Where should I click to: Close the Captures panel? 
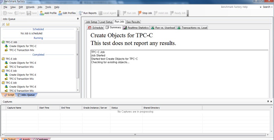[x=271, y=102]
